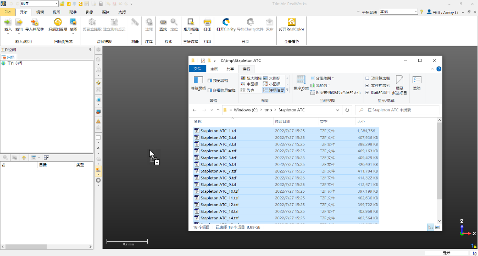The height and width of the screenshot is (256, 478).
Task: Open the 排序方式 sort by dropdown
Action: click(301, 83)
